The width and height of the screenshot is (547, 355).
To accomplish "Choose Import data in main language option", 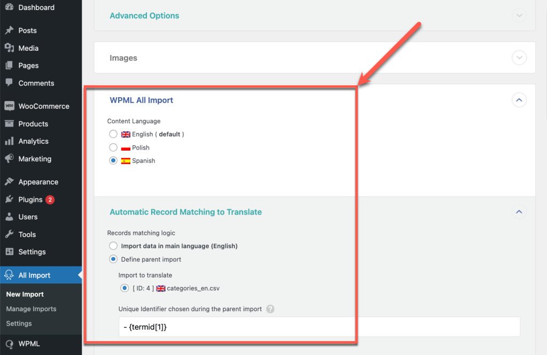I will pyautogui.click(x=113, y=246).
